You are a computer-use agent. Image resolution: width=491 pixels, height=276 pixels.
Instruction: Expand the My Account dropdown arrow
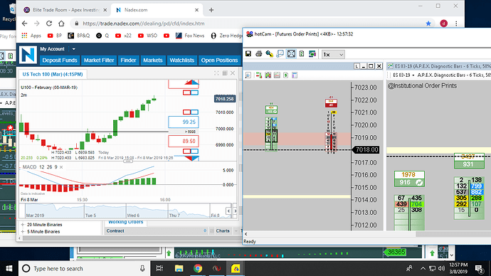coord(73,49)
